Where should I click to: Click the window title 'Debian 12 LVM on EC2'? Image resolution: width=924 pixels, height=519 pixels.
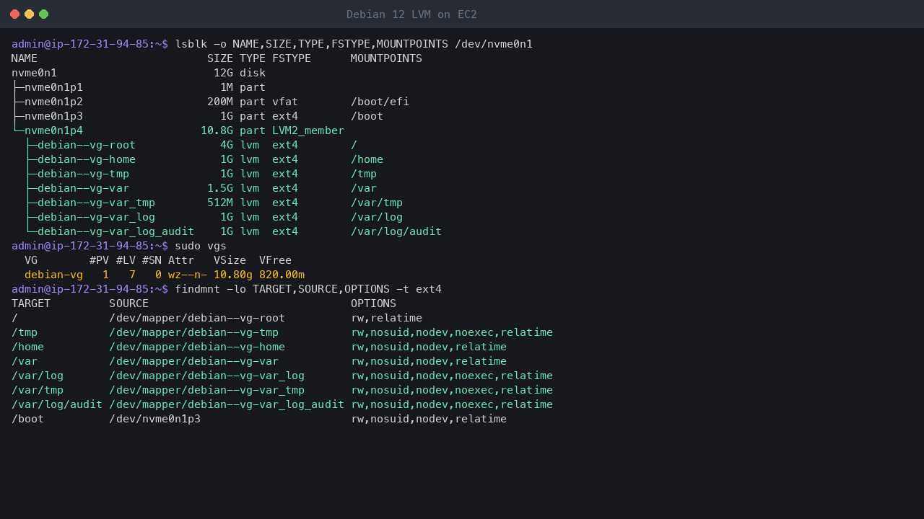(411, 14)
